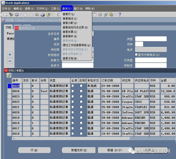Click the greyed globe Translations icon
The image size is (176, 159).
pyautogui.click(x=100, y=15)
